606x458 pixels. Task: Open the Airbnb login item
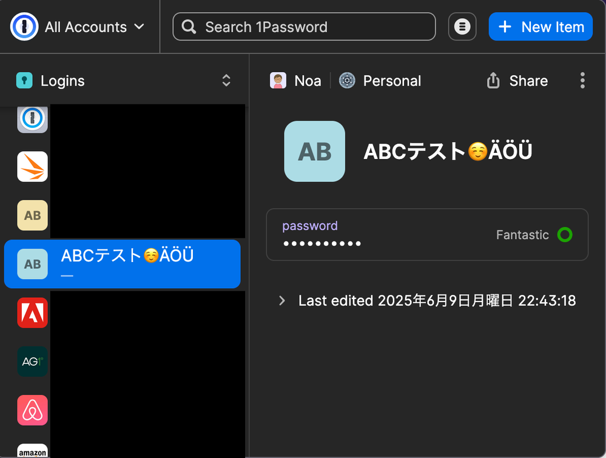(33, 410)
